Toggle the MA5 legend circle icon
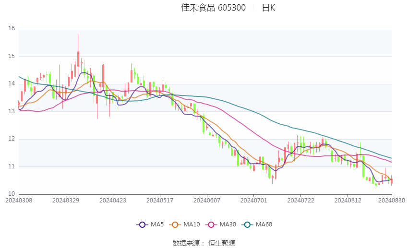Viewport: 408px width, 248px height. point(142,224)
